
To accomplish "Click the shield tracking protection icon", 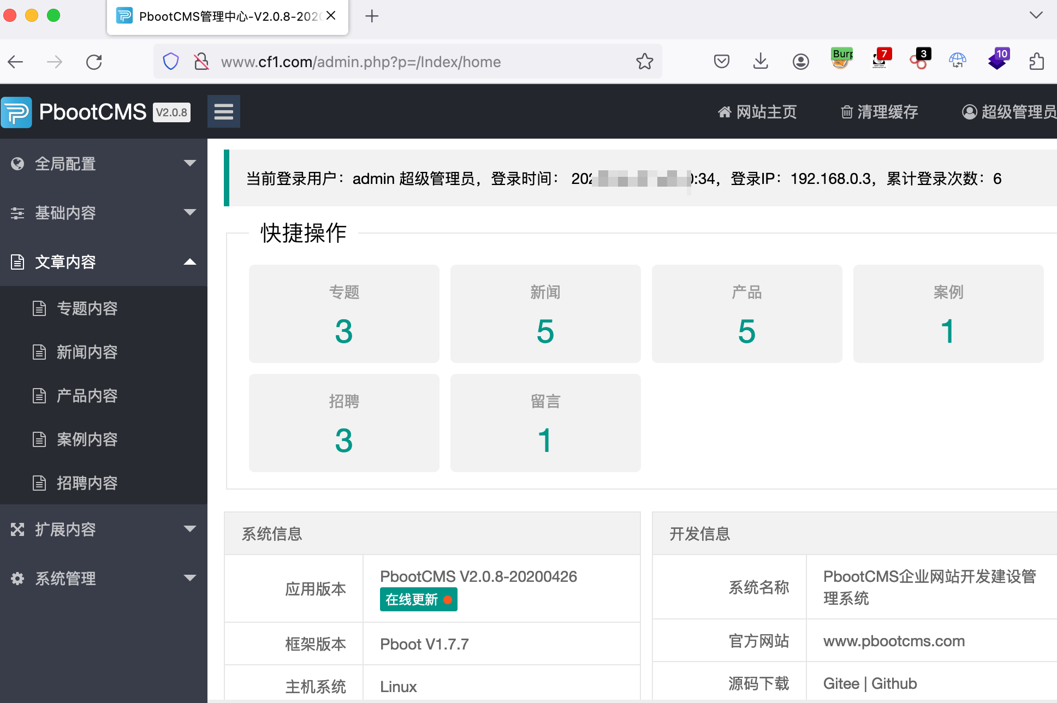I will tap(171, 62).
